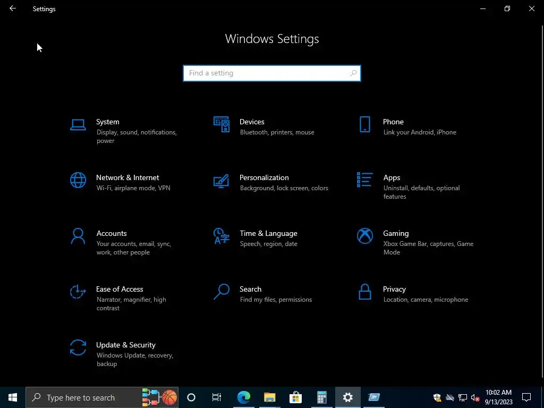Click 'Windows Update, recovery, backup' text
The image size is (544, 408).
[134, 360]
